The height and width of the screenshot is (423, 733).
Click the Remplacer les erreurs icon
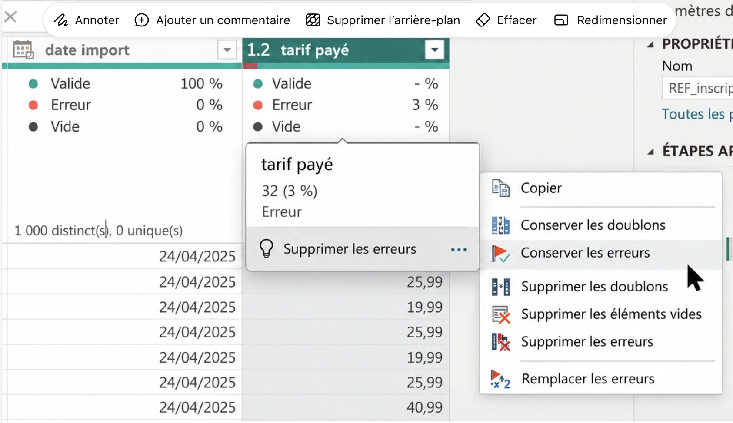click(x=500, y=379)
